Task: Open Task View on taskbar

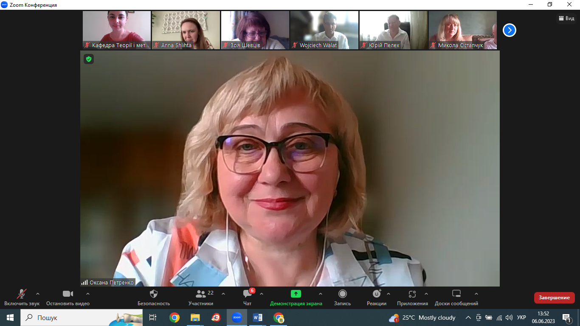Action: (x=153, y=318)
